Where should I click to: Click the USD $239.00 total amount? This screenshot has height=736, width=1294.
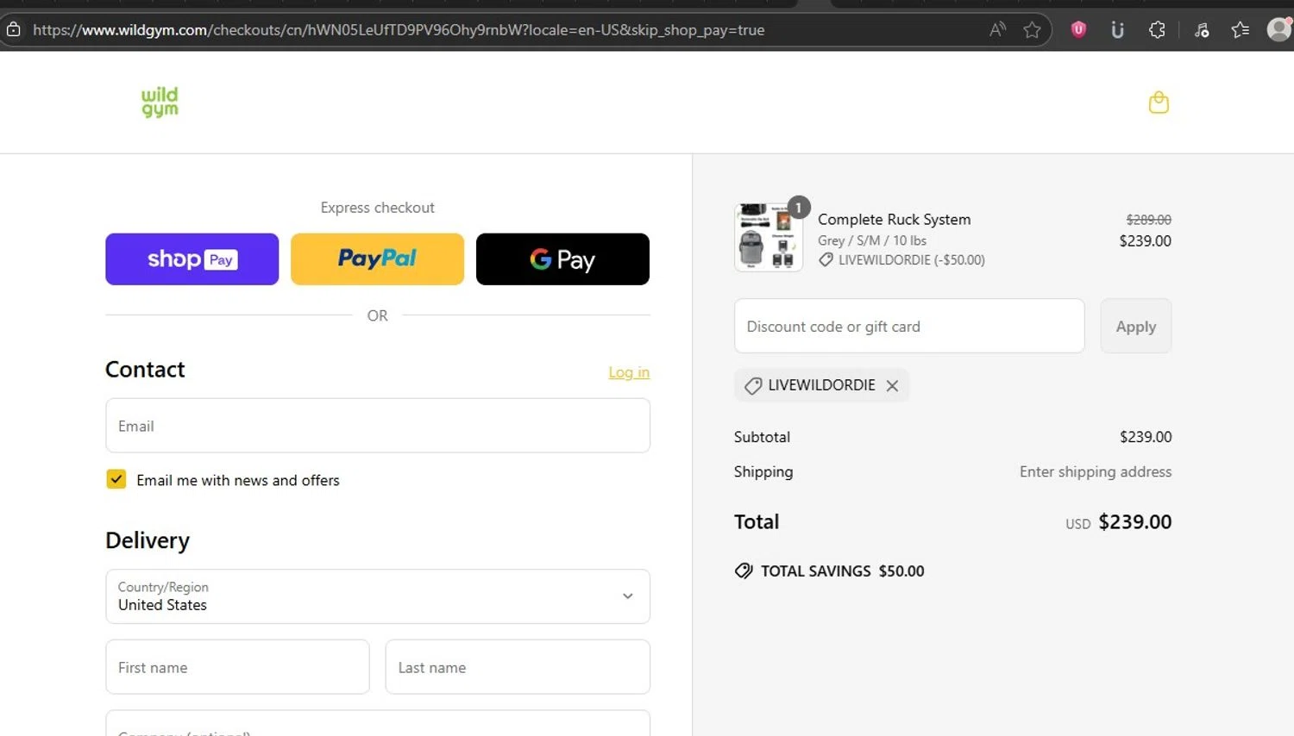point(1118,522)
